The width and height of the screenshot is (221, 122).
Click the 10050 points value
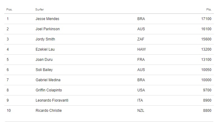(206, 70)
